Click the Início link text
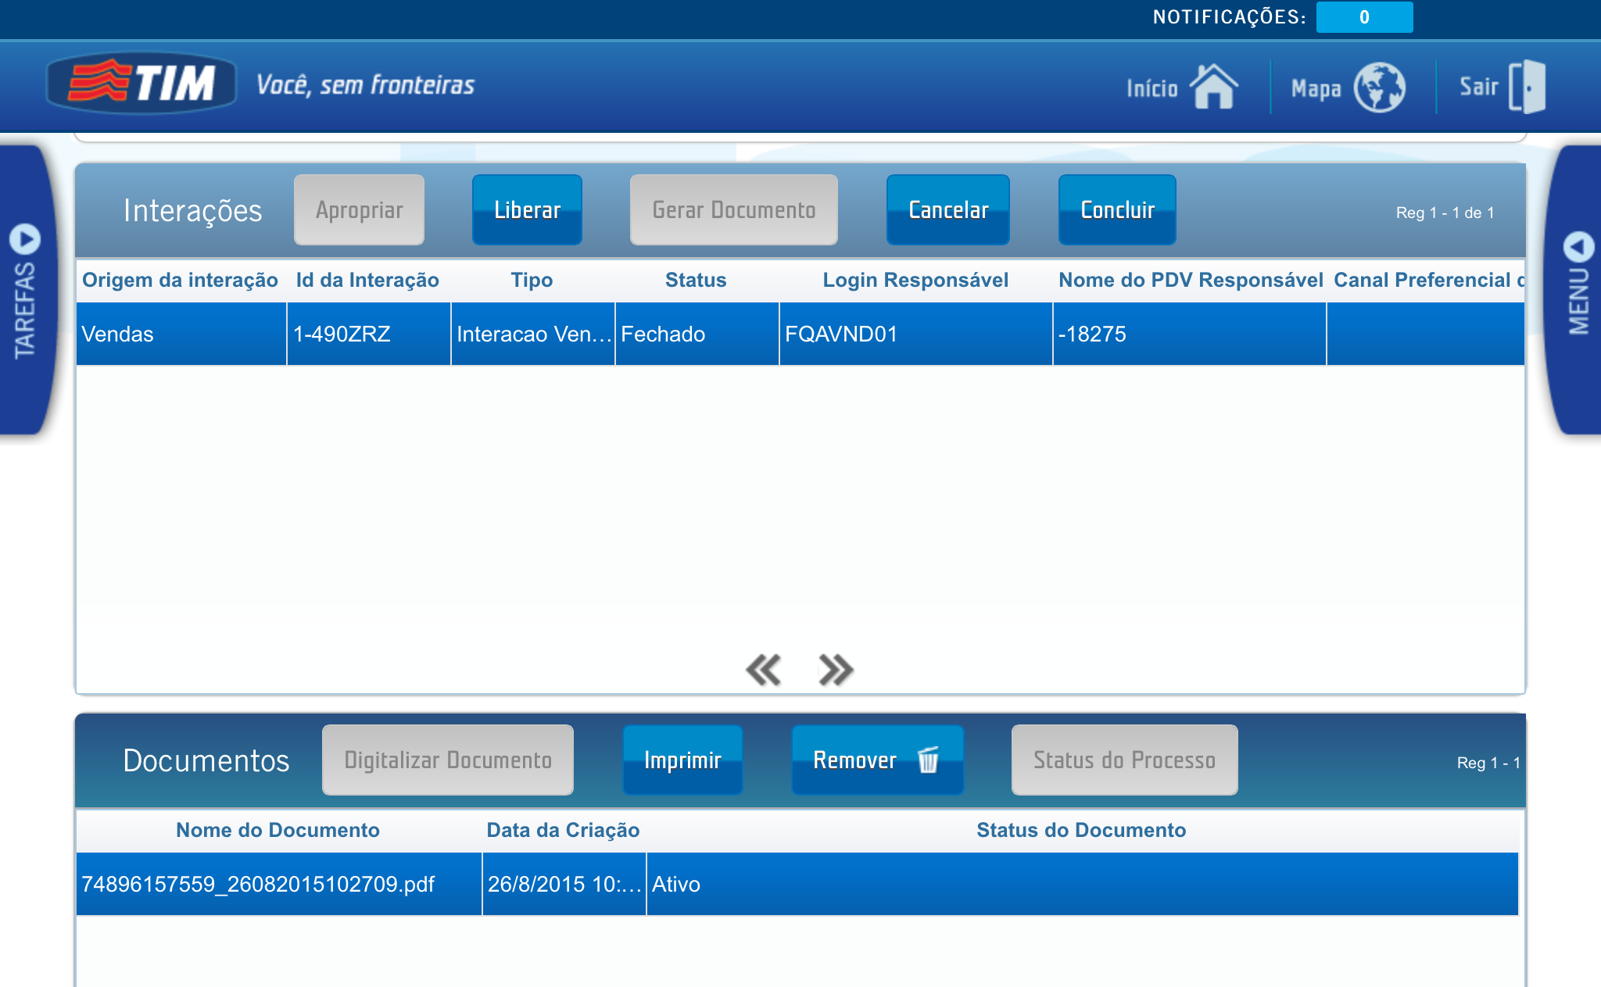The height and width of the screenshot is (987, 1601). (1152, 88)
